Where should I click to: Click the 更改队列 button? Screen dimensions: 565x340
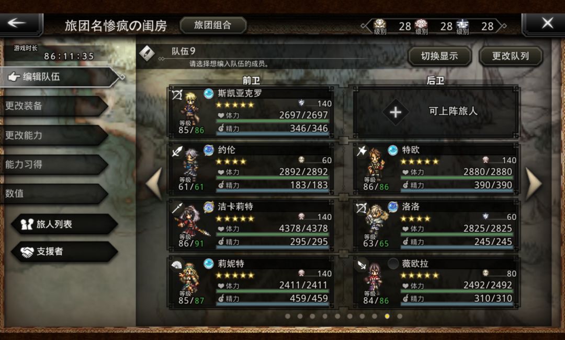click(x=511, y=56)
